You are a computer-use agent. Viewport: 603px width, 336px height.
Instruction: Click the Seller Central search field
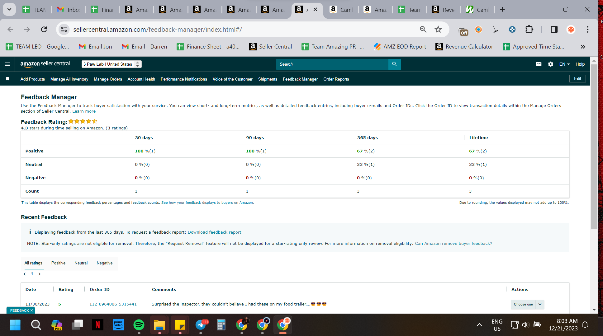tap(332, 64)
